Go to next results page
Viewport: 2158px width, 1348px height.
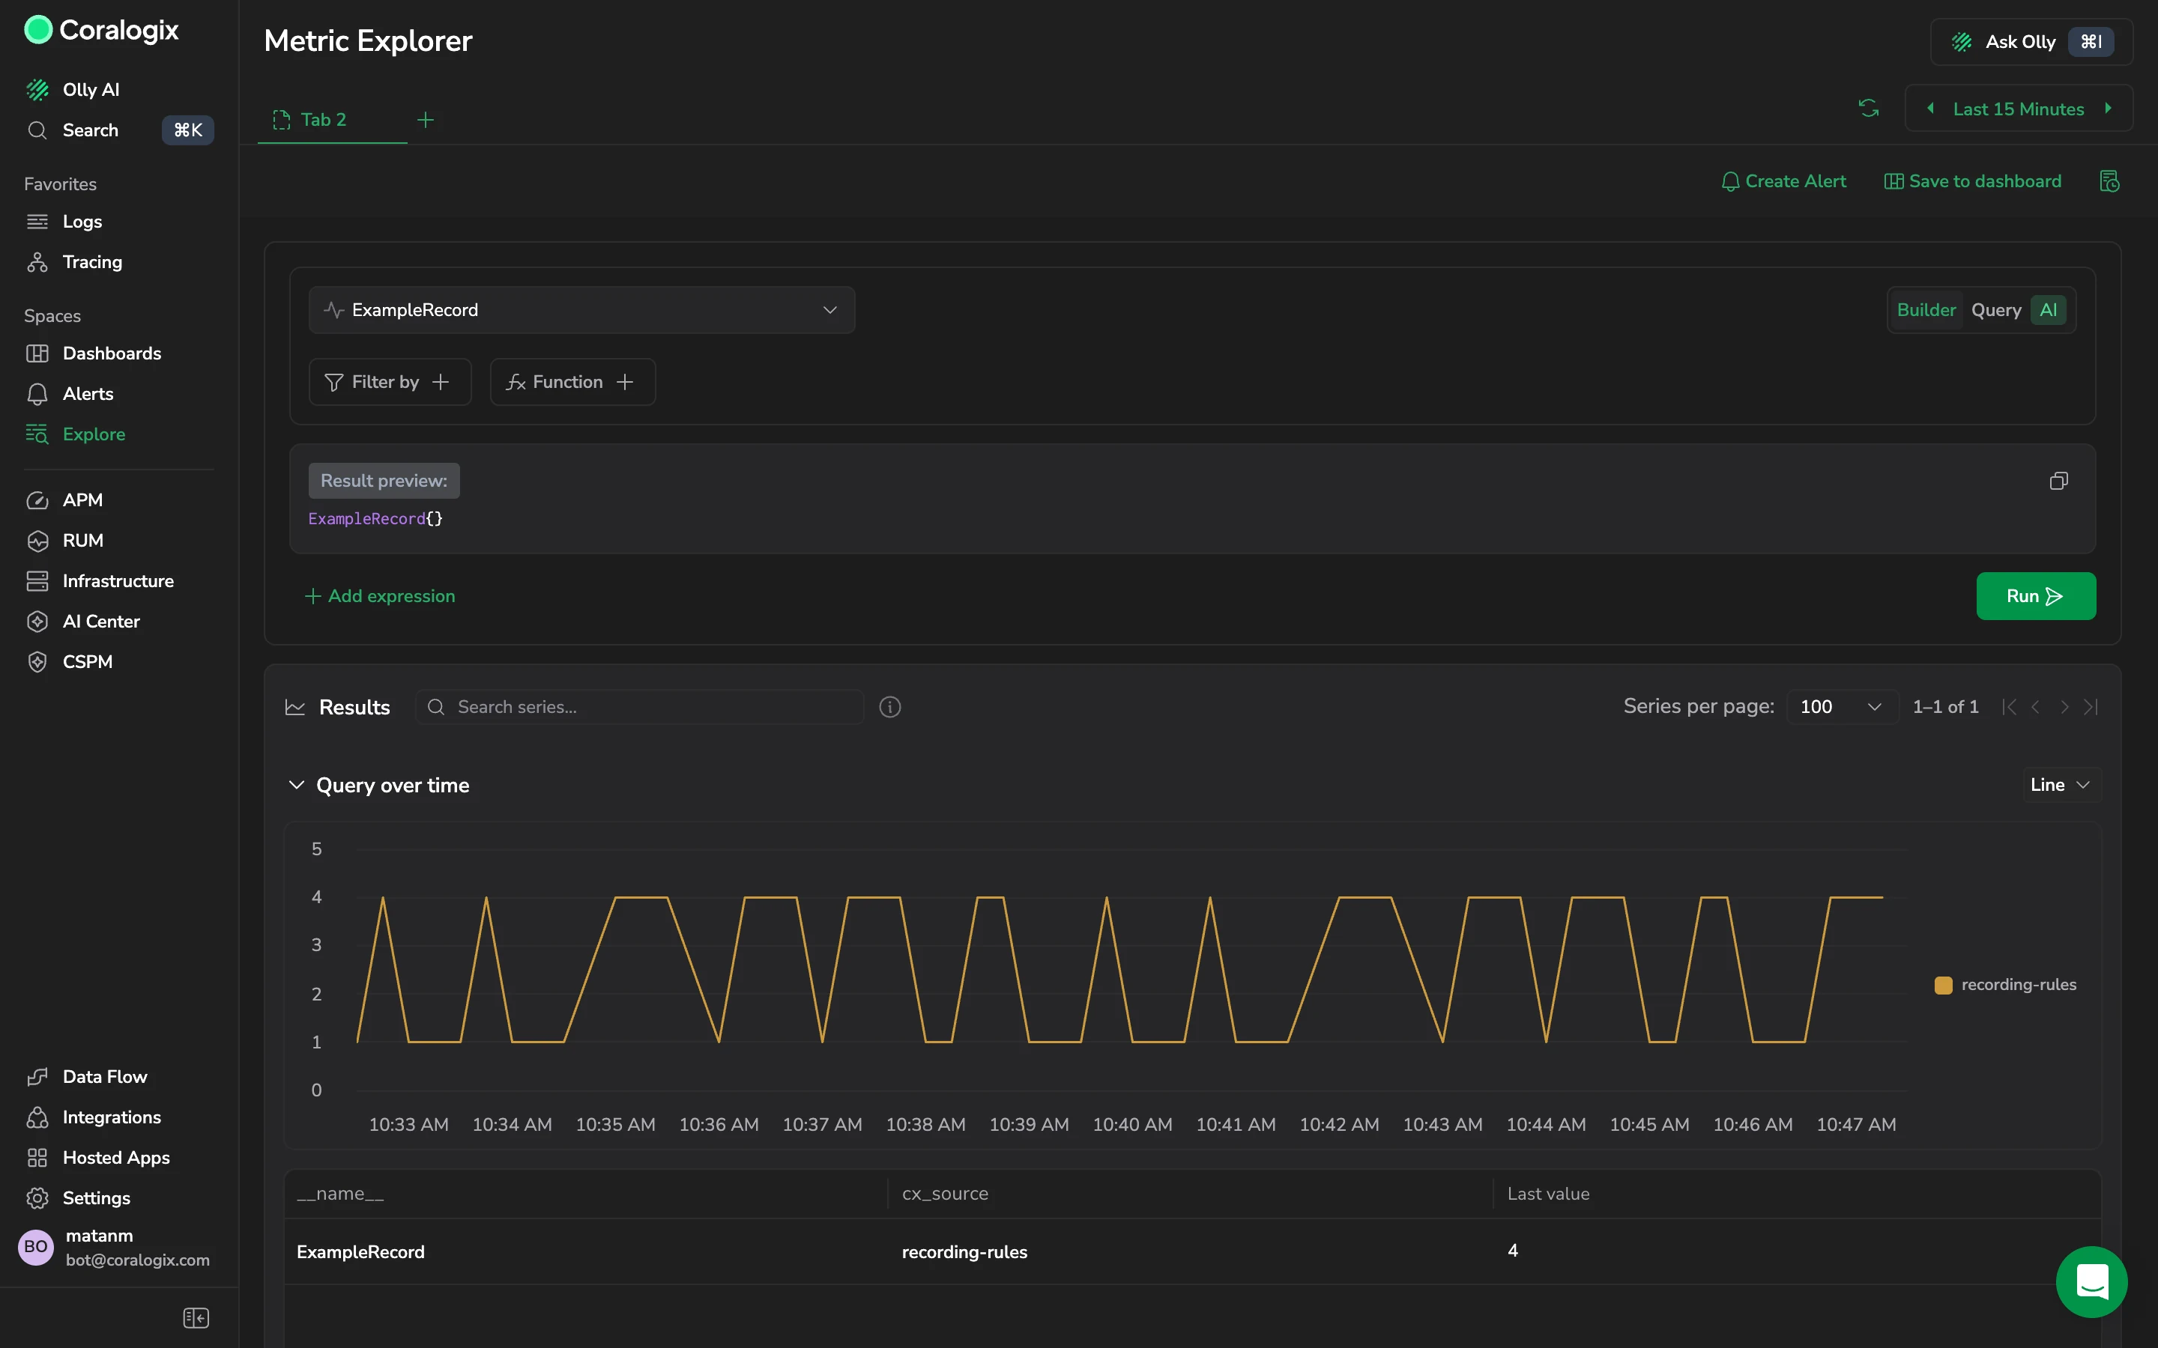point(2064,707)
